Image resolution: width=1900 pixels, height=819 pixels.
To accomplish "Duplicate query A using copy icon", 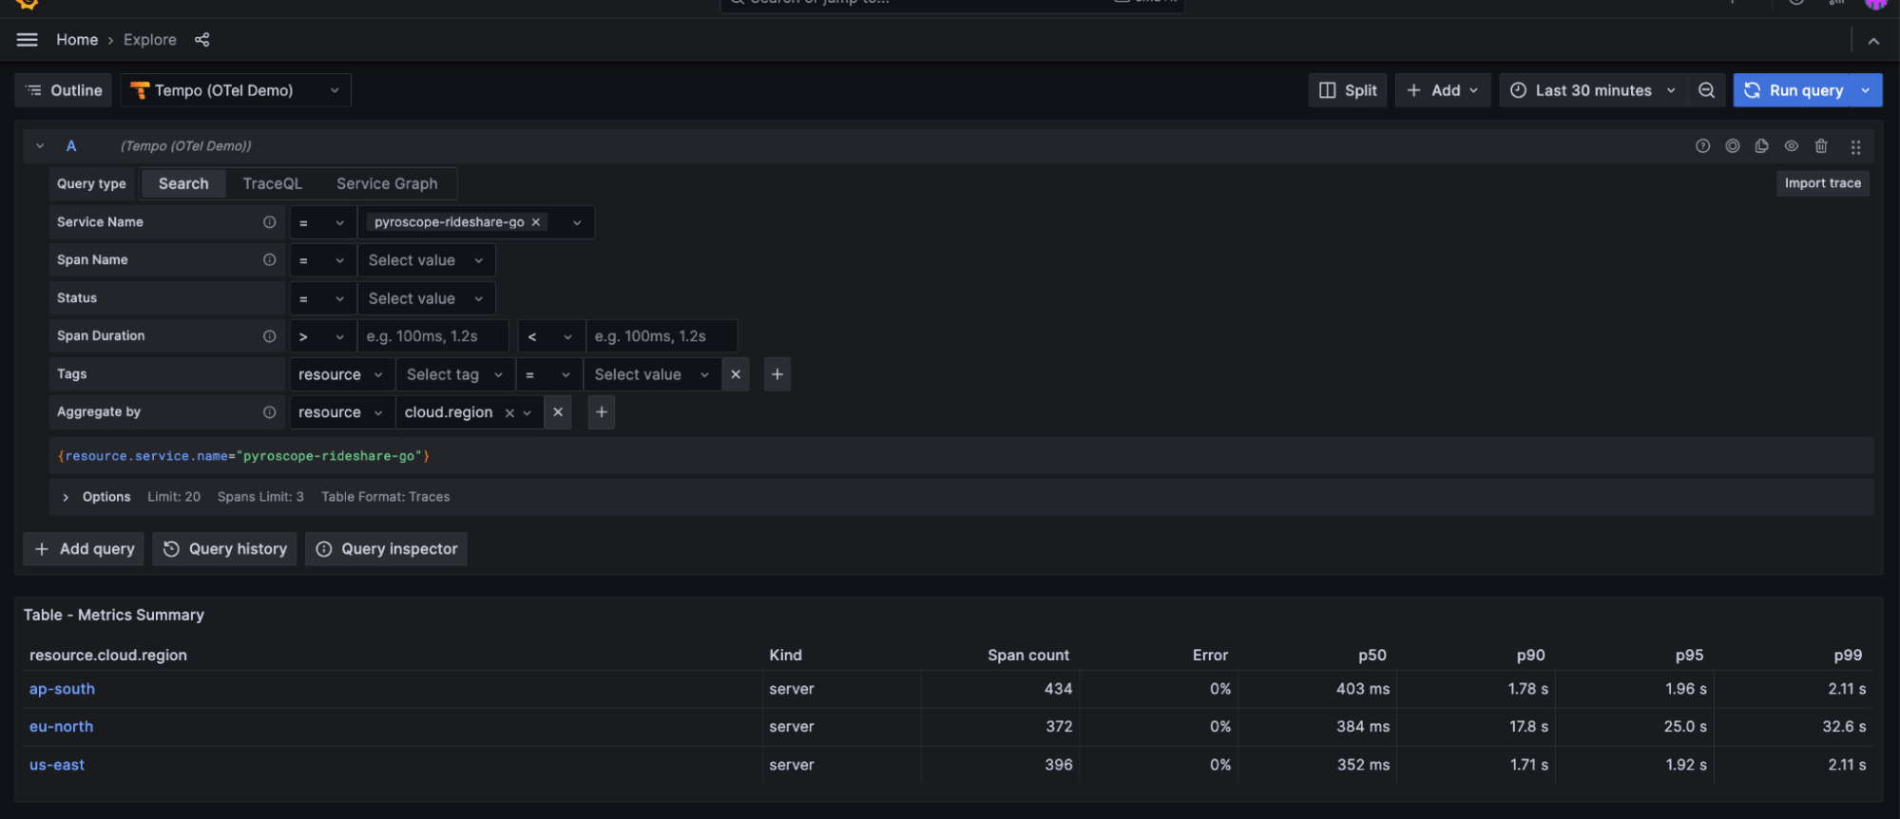I will point(1761,146).
